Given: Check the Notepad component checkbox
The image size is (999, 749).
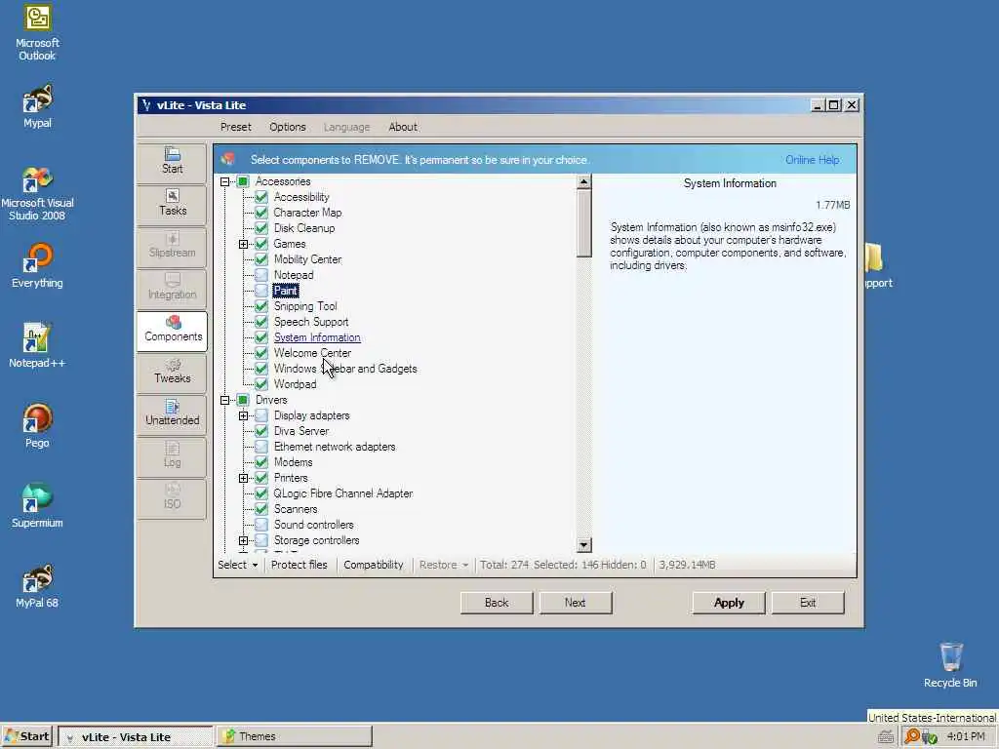Looking at the screenshot, I should click(x=261, y=275).
